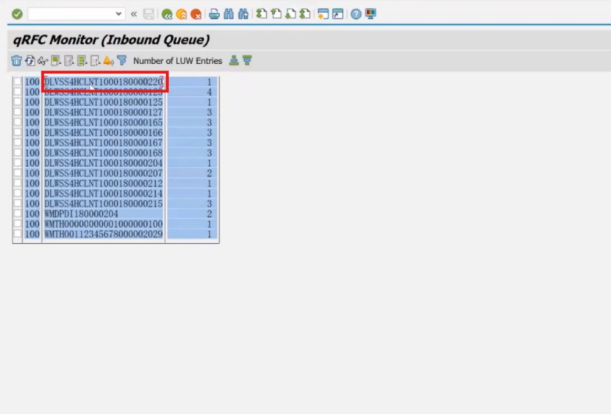Viewport: 611px width, 415px height.
Task: Check the box for queue DLWSS4HCLNT1000180000167
Action: point(18,142)
